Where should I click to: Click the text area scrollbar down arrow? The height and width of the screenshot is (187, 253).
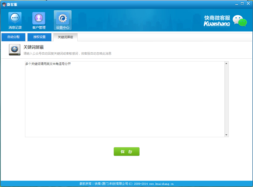coord(226,135)
